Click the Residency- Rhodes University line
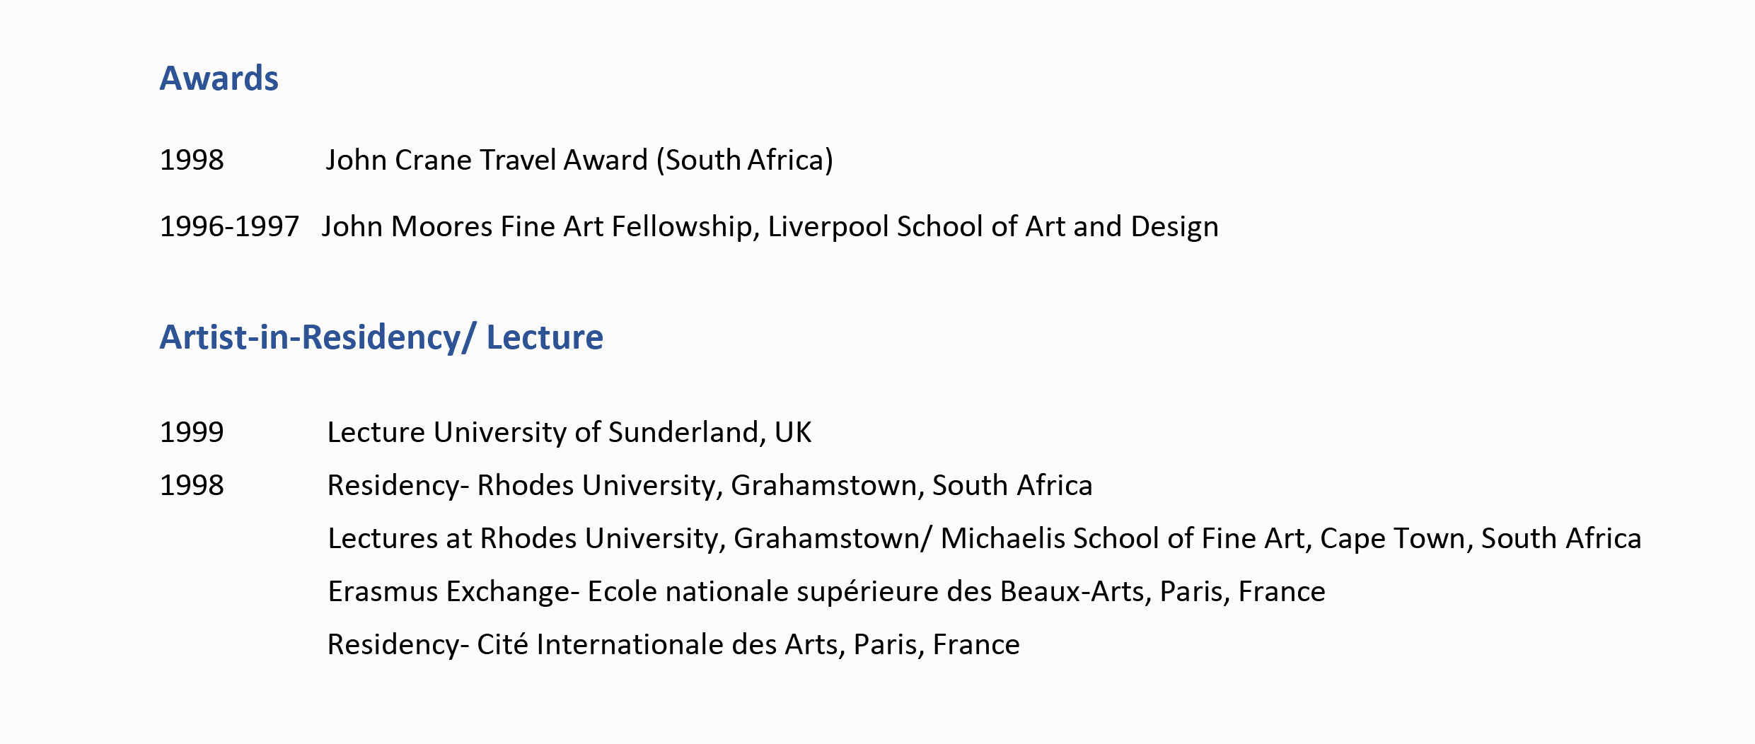The height and width of the screenshot is (744, 1755). (709, 486)
